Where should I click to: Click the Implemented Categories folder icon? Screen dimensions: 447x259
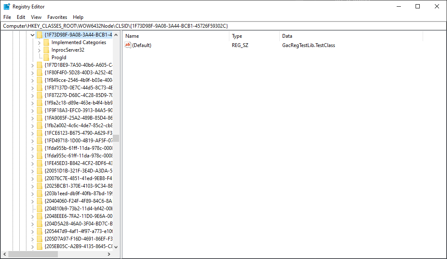(47, 42)
